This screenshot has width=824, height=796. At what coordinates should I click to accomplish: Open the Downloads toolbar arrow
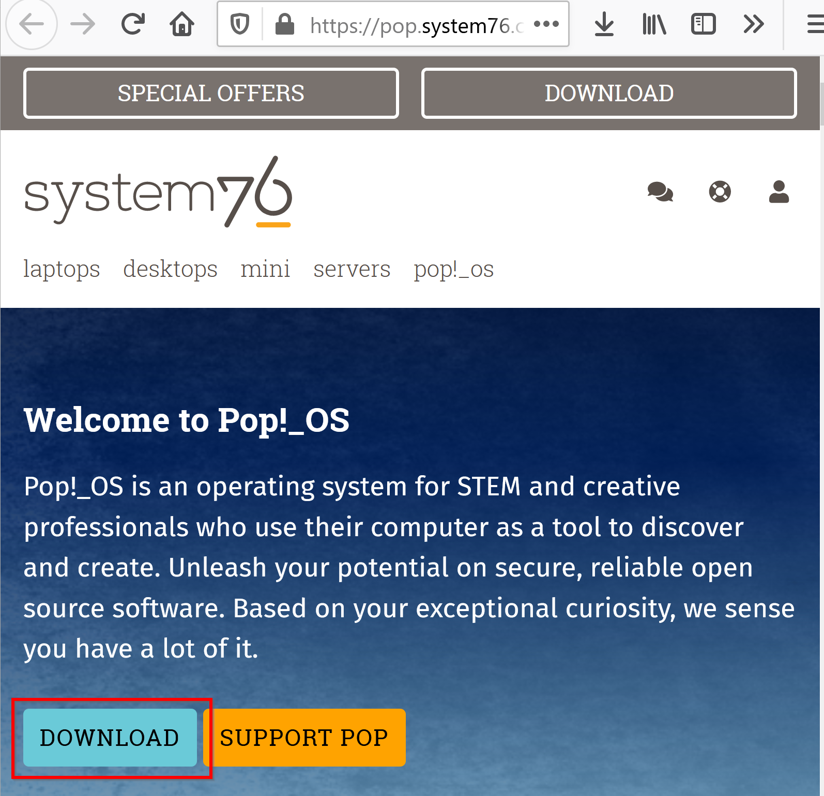(x=604, y=24)
